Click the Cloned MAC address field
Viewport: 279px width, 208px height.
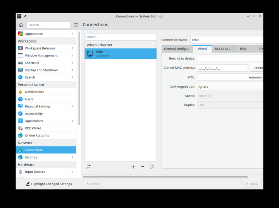click(222, 68)
